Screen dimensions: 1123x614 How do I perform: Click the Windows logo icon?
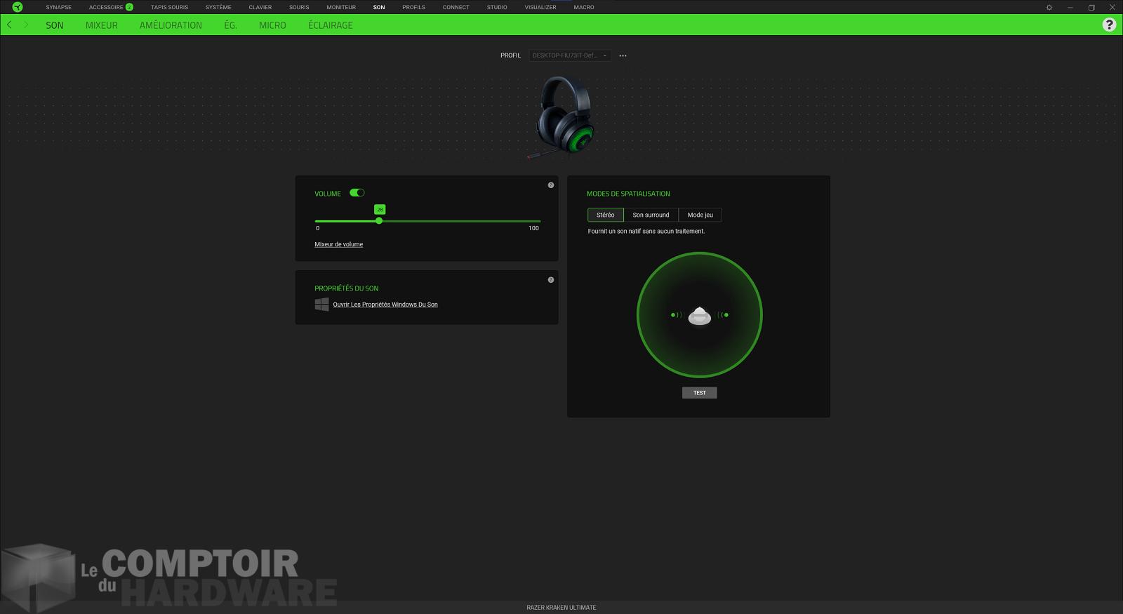pos(321,305)
